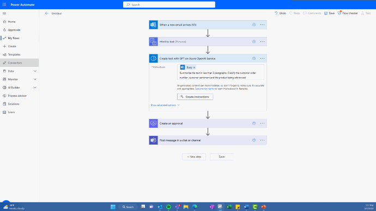Open help for email arrives step
This screenshot has height=211, width=376.
pyautogui.click(x=254, y=24)
